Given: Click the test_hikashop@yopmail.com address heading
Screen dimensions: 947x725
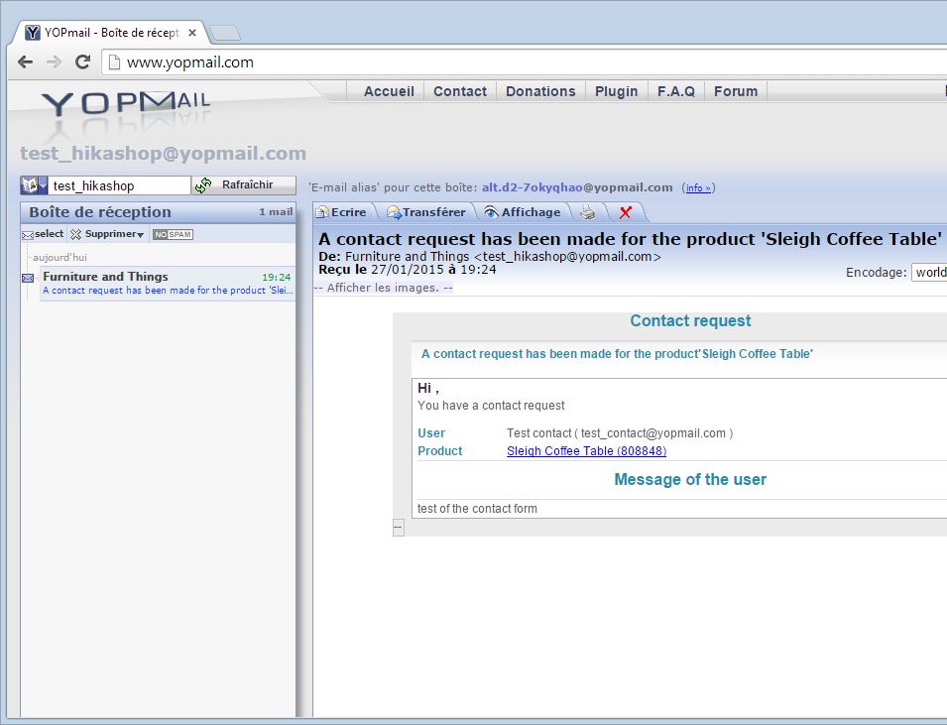Looking at the screenshot, I should [163, 154].
